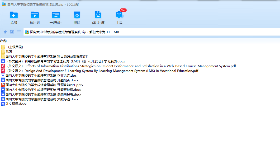Click the 删除 (Delete) trash icon

[77, 15]
